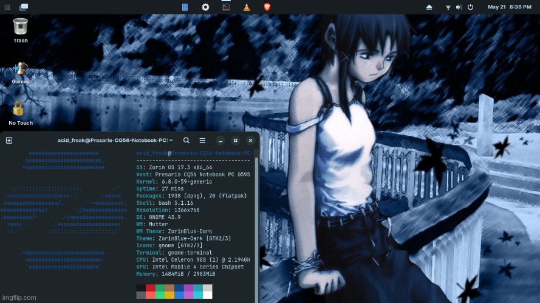Viewport: 540px width, 303px height.
Task: Open the Brave browser from the top panel
Action: click(x=267, y=7)
